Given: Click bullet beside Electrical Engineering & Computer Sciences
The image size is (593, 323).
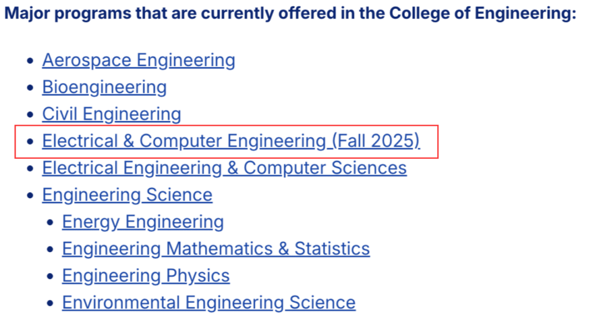Looking at the screenshot, I should (x=31, y=169).
